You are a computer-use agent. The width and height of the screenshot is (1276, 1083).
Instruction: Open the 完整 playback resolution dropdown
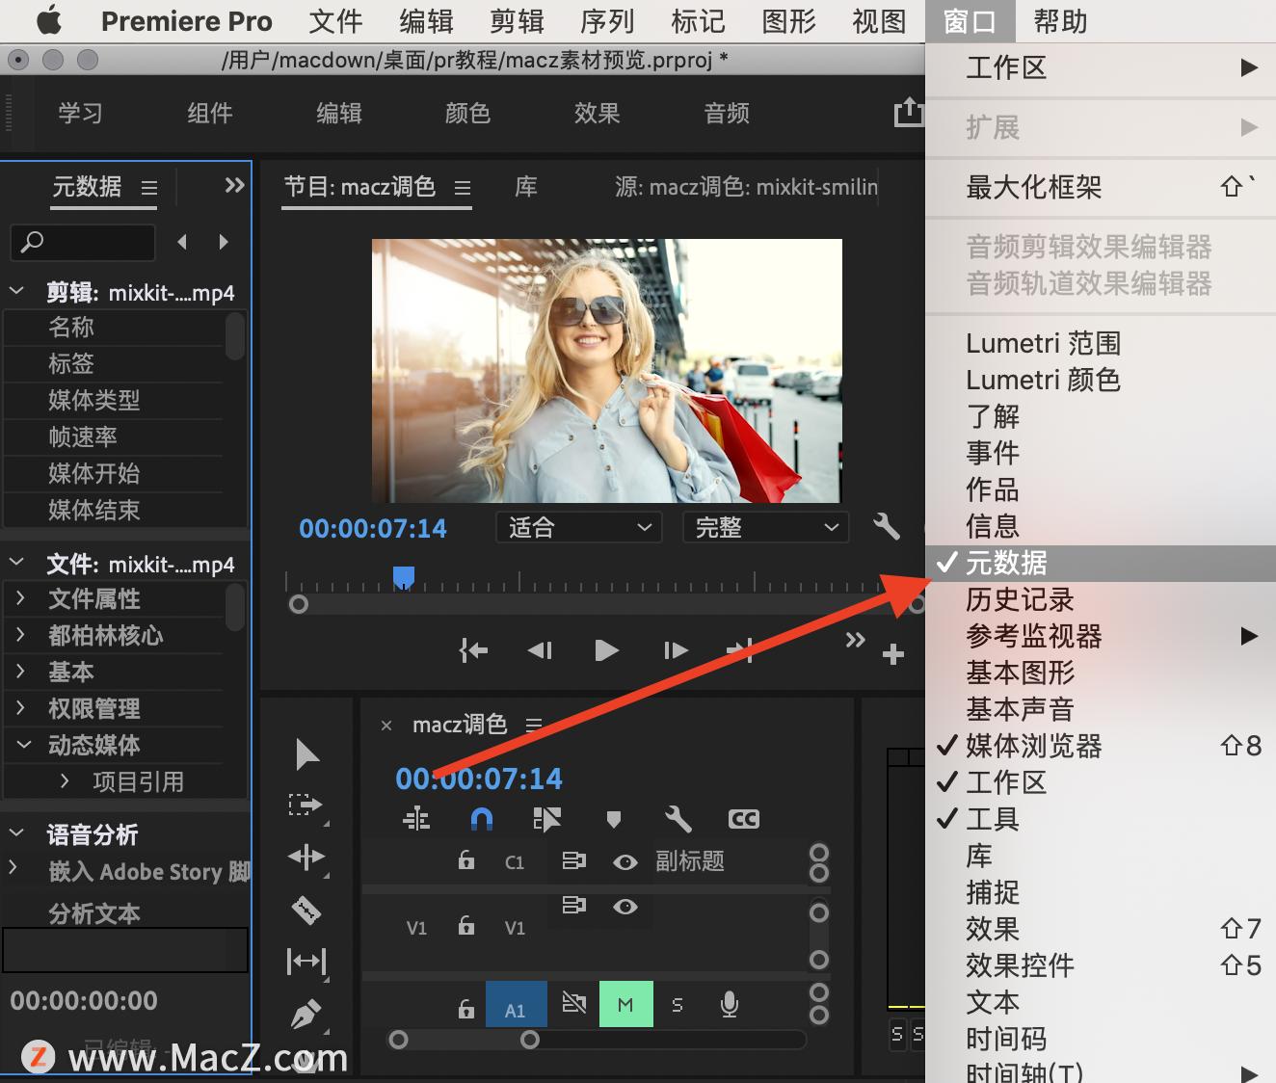(765, 527)
